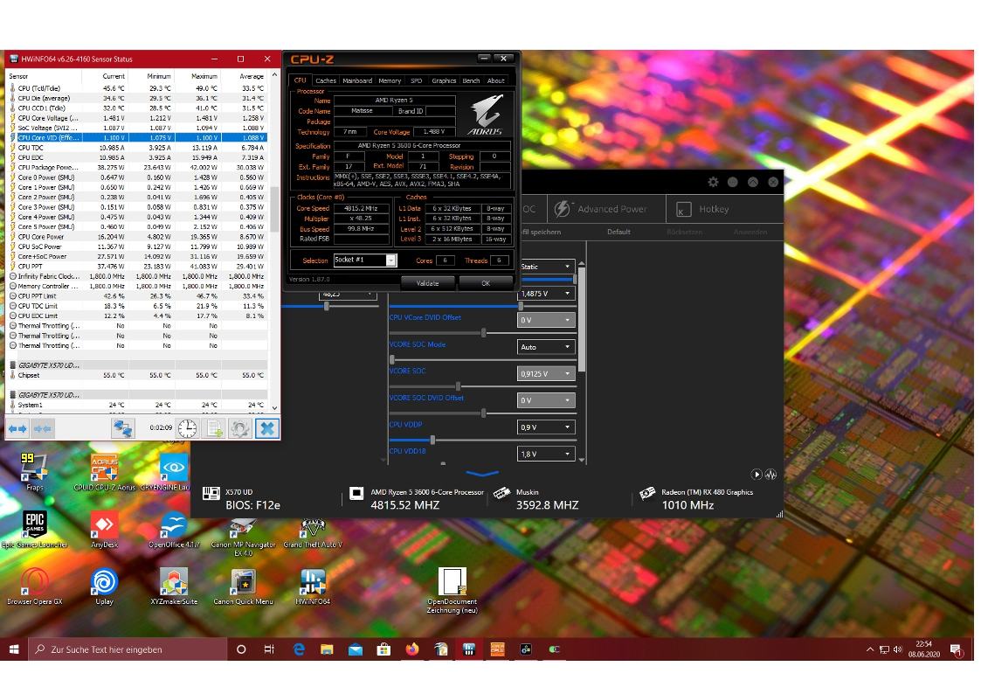Open CPU VCore DVID Offset 0 V dropdown

point(547,320)
